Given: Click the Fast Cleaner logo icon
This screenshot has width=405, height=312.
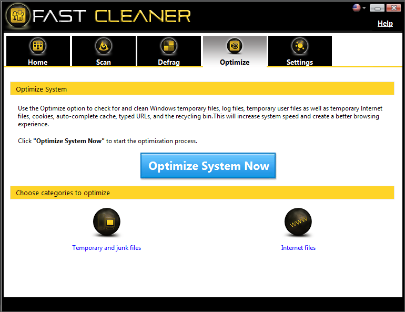Looking at the screenshot, I should tap(17, 16).
